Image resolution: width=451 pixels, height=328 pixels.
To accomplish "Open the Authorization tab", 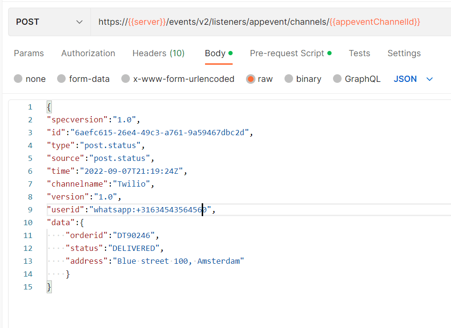I will (88, 53).
